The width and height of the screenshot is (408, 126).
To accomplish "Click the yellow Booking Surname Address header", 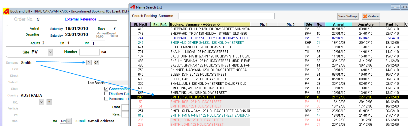I will point(210,24).
